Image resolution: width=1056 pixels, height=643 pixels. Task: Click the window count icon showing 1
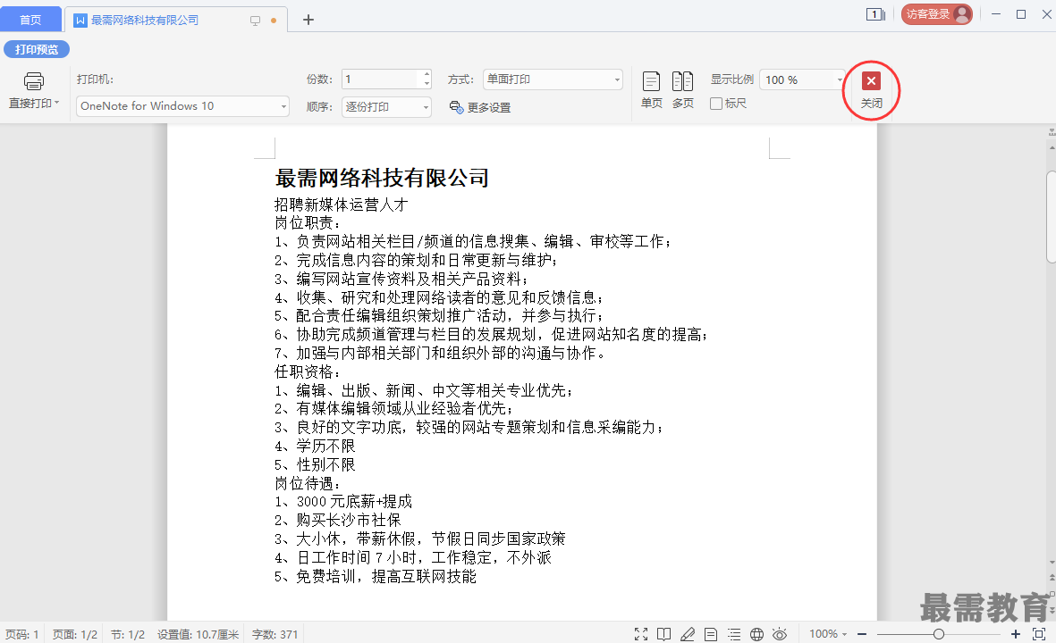point(875,14)
